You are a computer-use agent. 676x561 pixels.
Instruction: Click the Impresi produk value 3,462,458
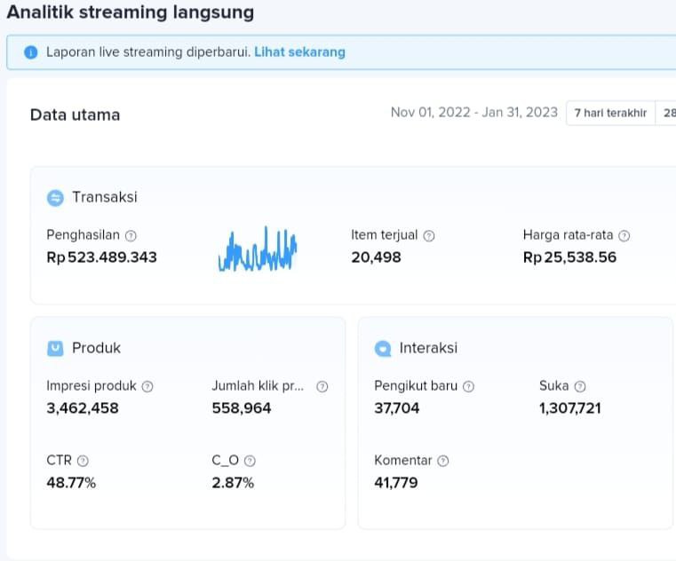83,408
